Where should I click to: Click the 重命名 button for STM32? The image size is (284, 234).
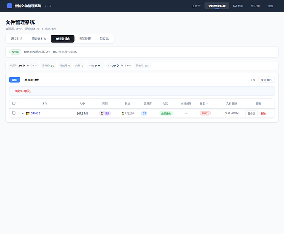[251, 113]
